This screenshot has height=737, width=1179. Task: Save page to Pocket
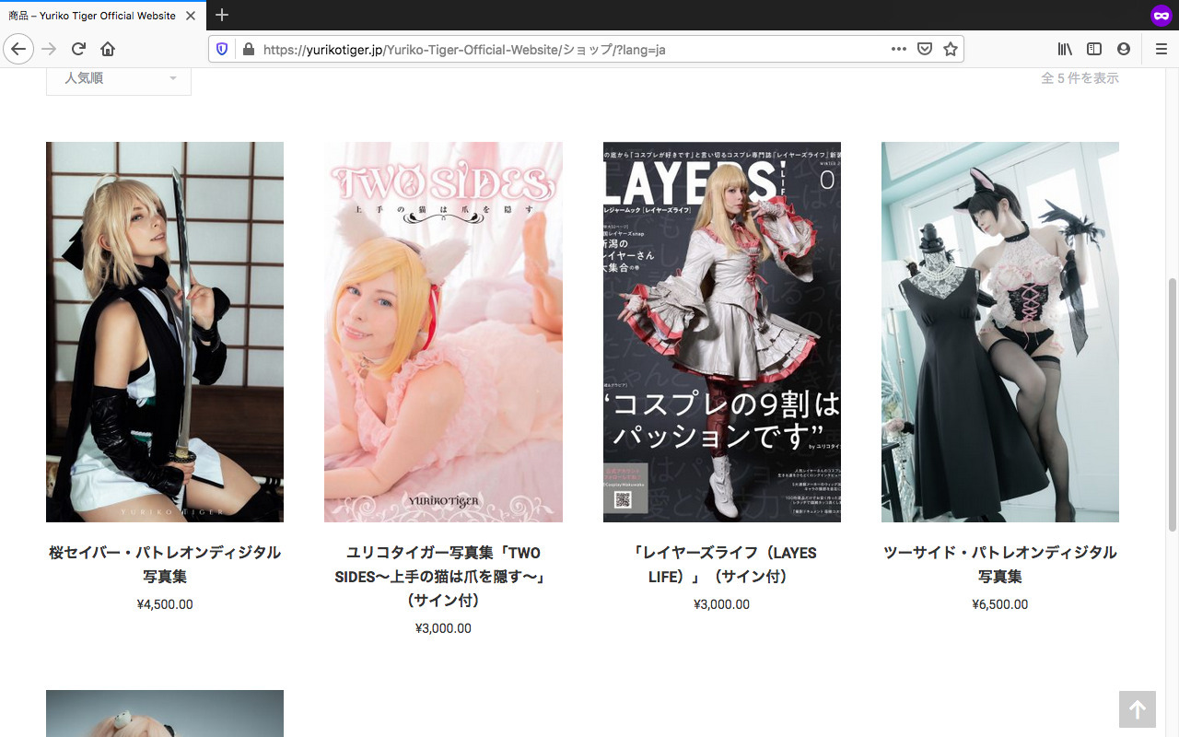925,49
